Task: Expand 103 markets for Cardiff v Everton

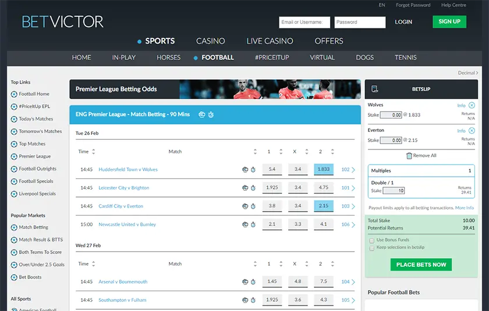Action: [348, 206]
